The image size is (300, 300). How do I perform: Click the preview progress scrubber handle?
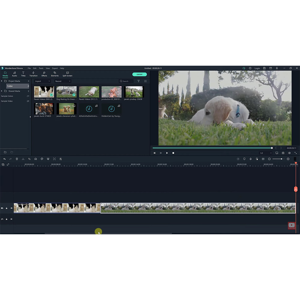click(x=272, y=148)
